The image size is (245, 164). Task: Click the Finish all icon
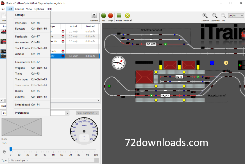pos(127,16)
